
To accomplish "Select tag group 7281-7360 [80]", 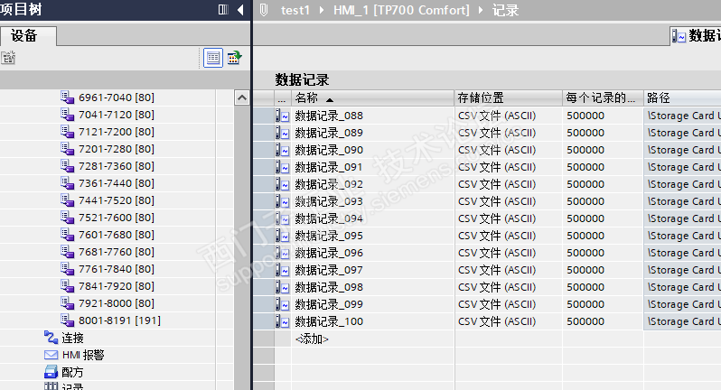I will pyautogui.click(x=117, y=166).
